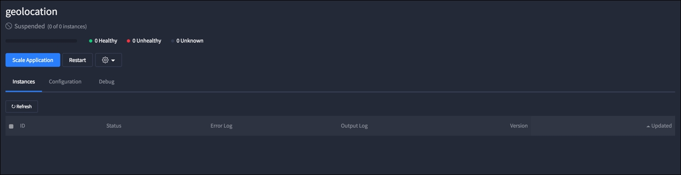Click the gray Unknown status dot
Screen dimensions: 681x175
pyautogui.click(x=173, y=41)
